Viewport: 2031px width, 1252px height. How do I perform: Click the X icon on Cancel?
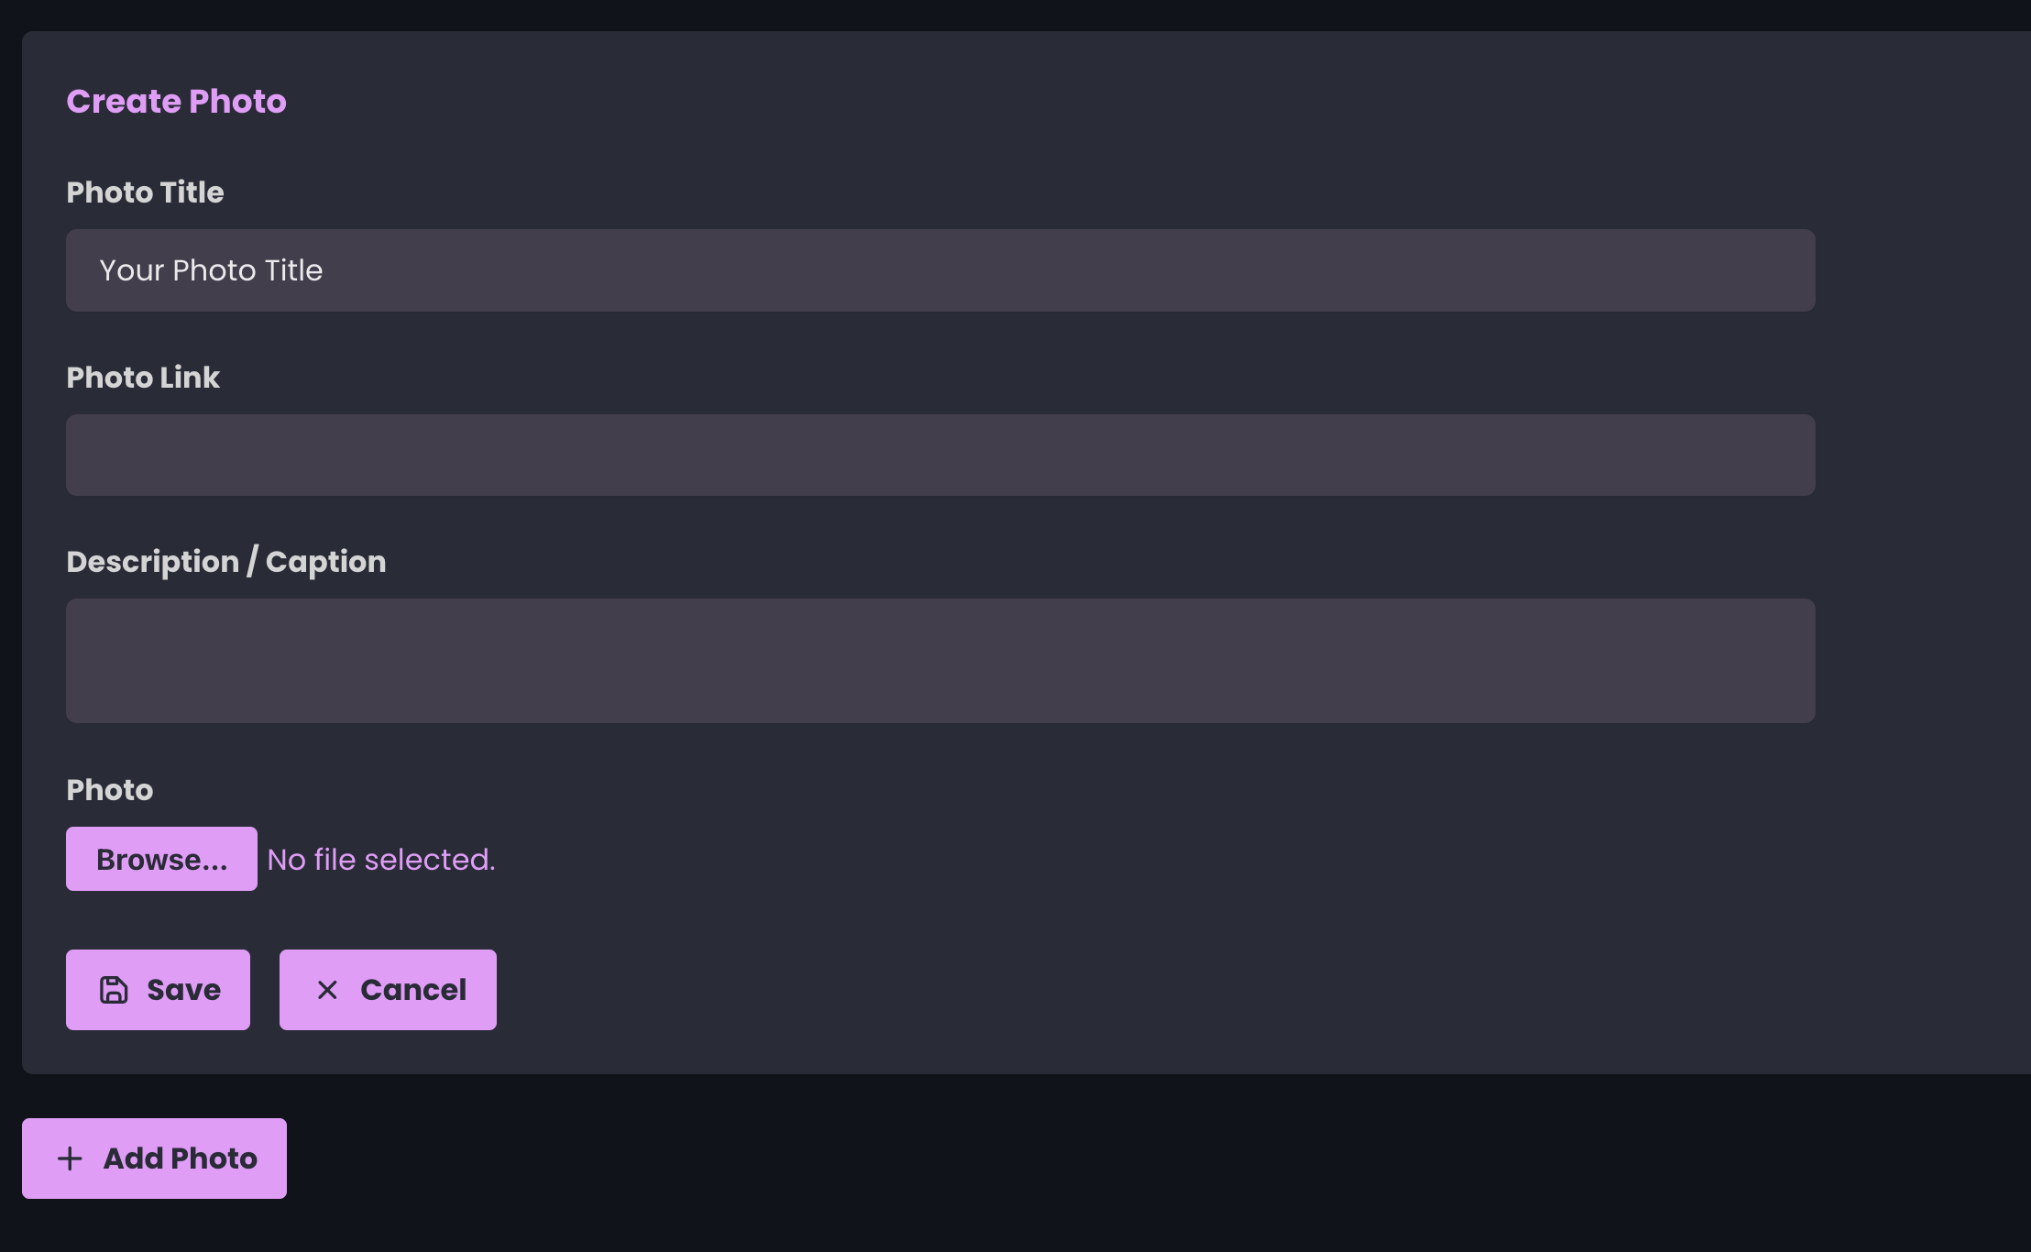point(327,990)
